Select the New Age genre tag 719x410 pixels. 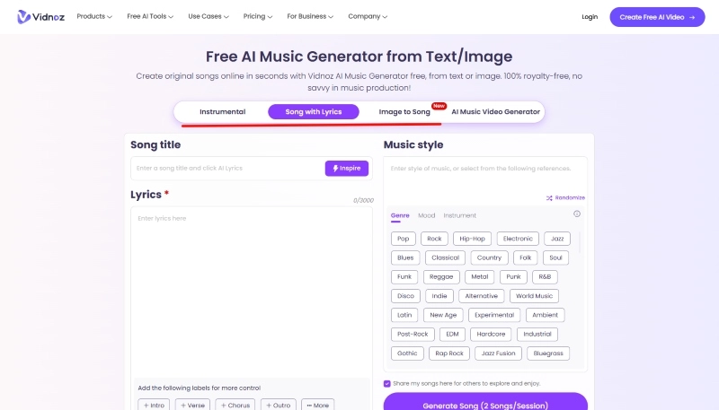tap(443, 315)
